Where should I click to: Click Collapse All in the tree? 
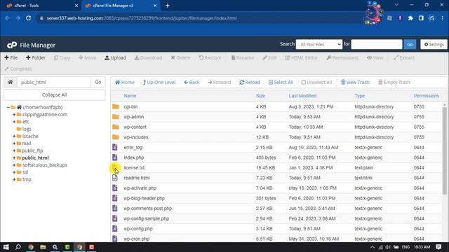55,95
